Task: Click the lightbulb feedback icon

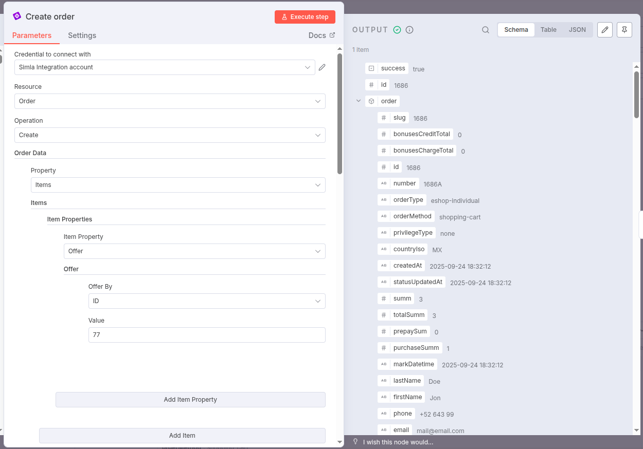Action: pyautogui.click(x=355, y=442)
